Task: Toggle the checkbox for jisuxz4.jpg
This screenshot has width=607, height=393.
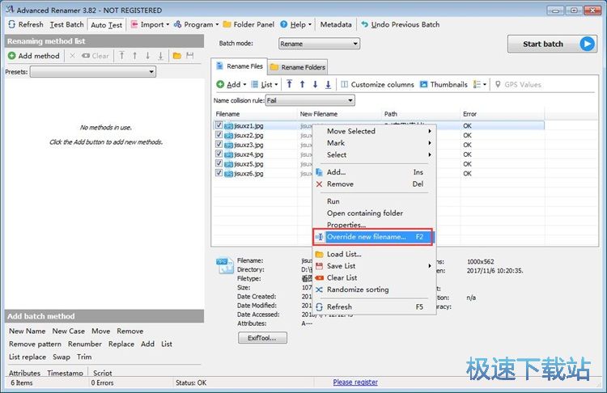Action: click(219, 154)
